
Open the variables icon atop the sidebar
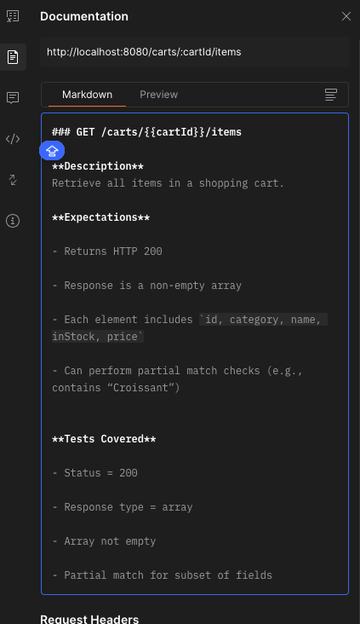pyautogui.click(x=13, y=16)
